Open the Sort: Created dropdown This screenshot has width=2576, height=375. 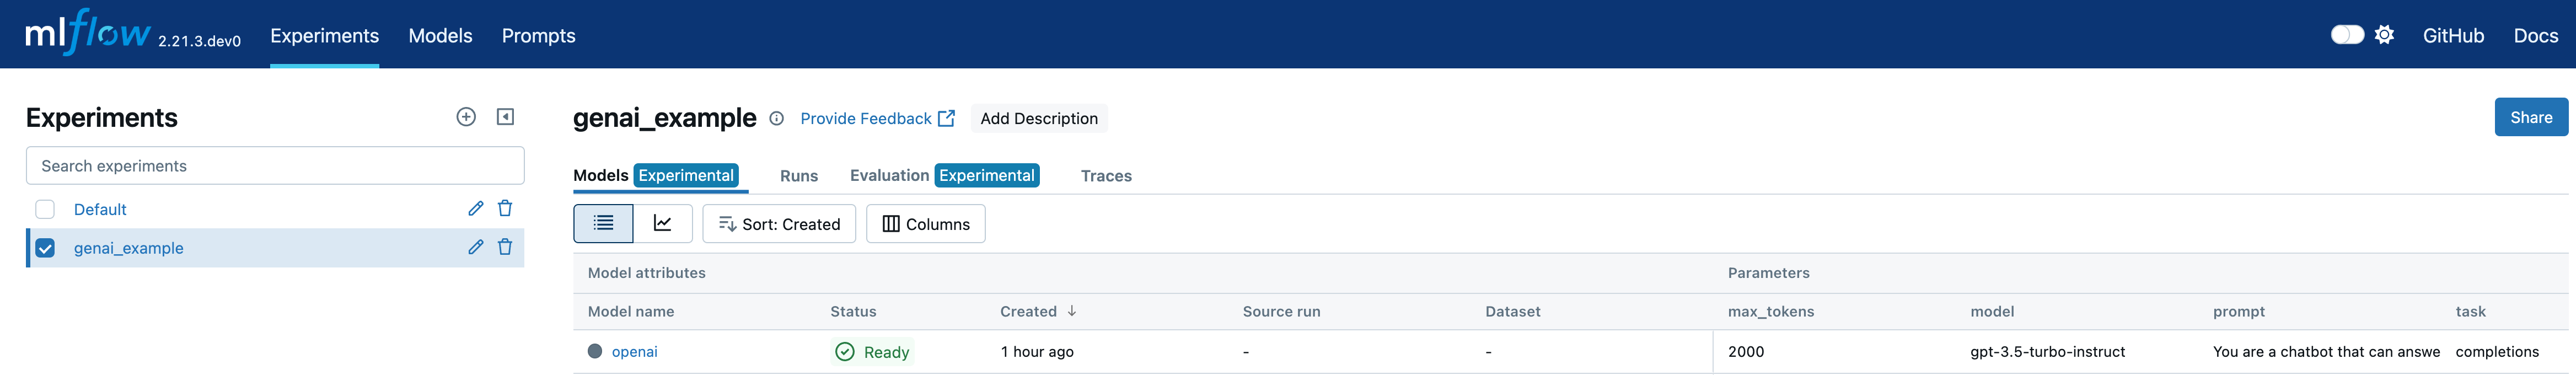coord(779,224)
